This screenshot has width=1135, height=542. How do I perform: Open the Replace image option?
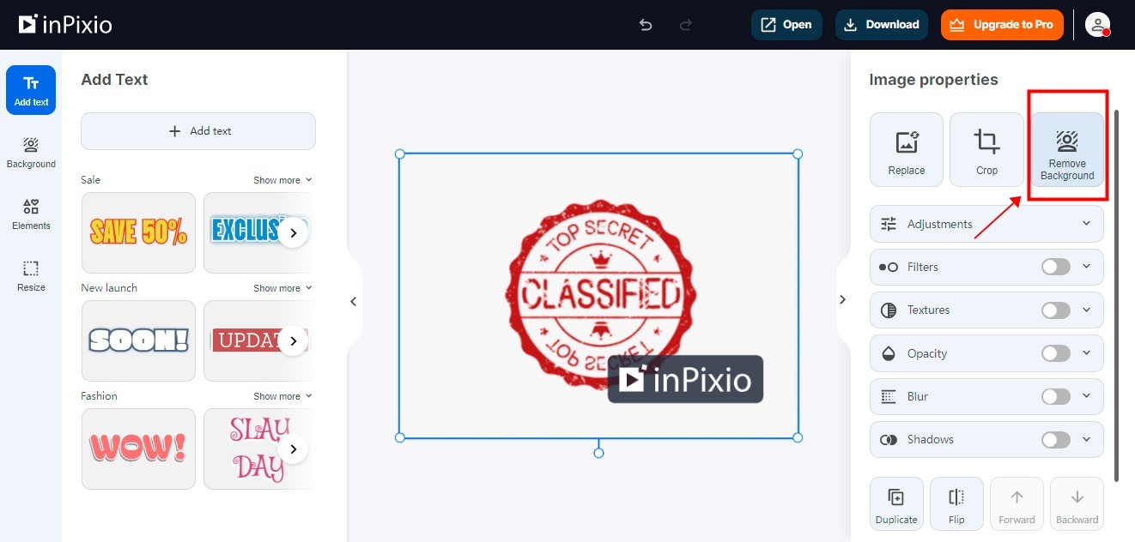907,149
